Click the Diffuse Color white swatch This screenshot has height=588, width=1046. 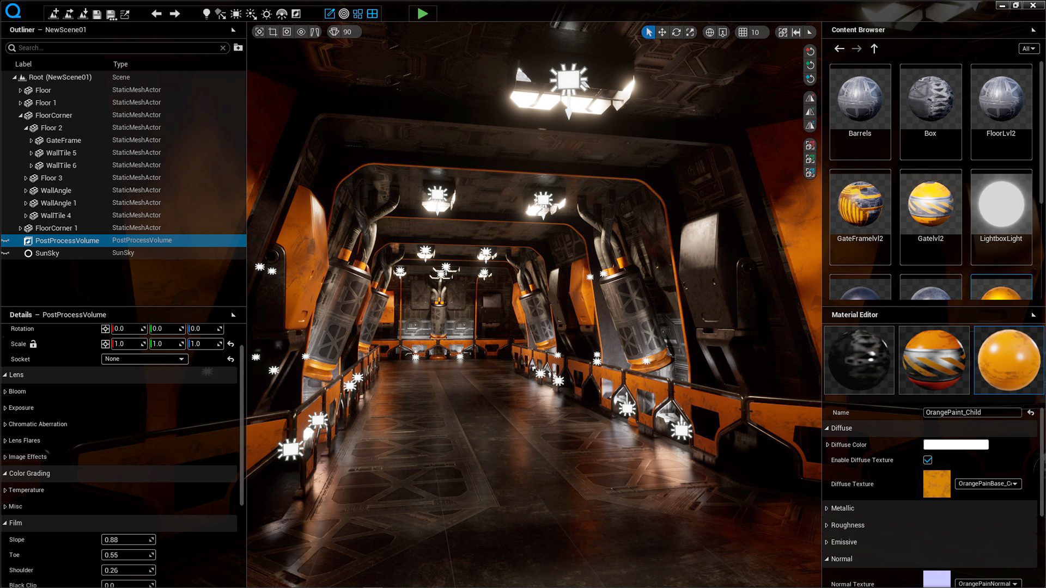pos(956,444)
